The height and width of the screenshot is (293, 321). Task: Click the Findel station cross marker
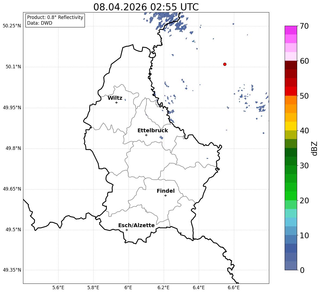pyautogui.click(x=165, y=196)
